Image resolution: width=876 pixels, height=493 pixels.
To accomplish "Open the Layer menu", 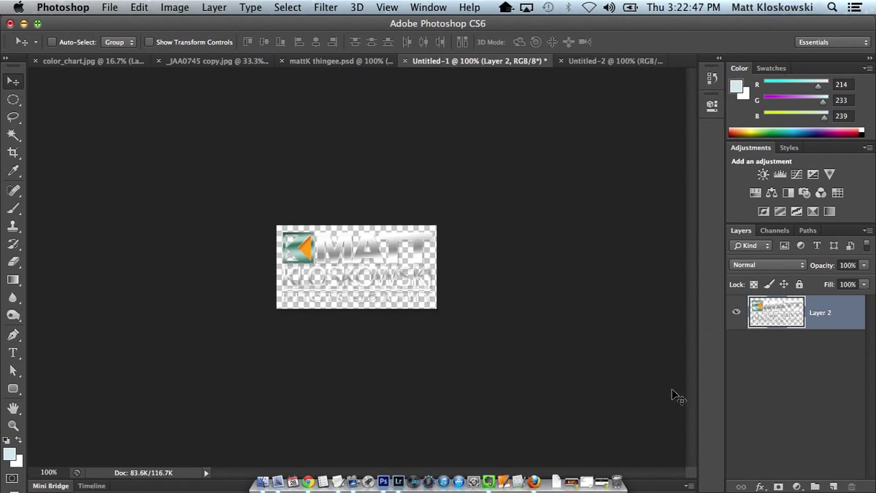I will (214, 7).
